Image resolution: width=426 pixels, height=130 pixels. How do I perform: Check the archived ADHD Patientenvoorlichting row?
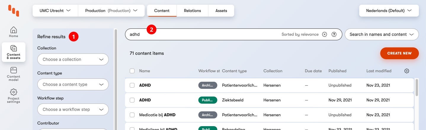[x=132, y=85]
